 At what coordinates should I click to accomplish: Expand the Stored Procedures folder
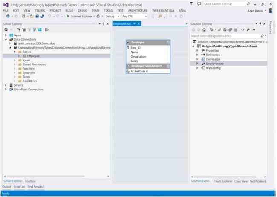tap(14, 64)
